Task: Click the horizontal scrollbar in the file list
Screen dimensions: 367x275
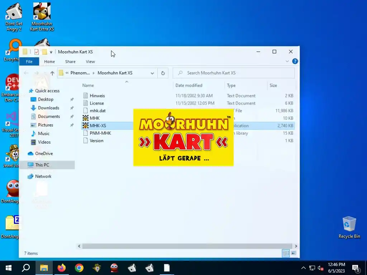Action: (x=187, y=246)
